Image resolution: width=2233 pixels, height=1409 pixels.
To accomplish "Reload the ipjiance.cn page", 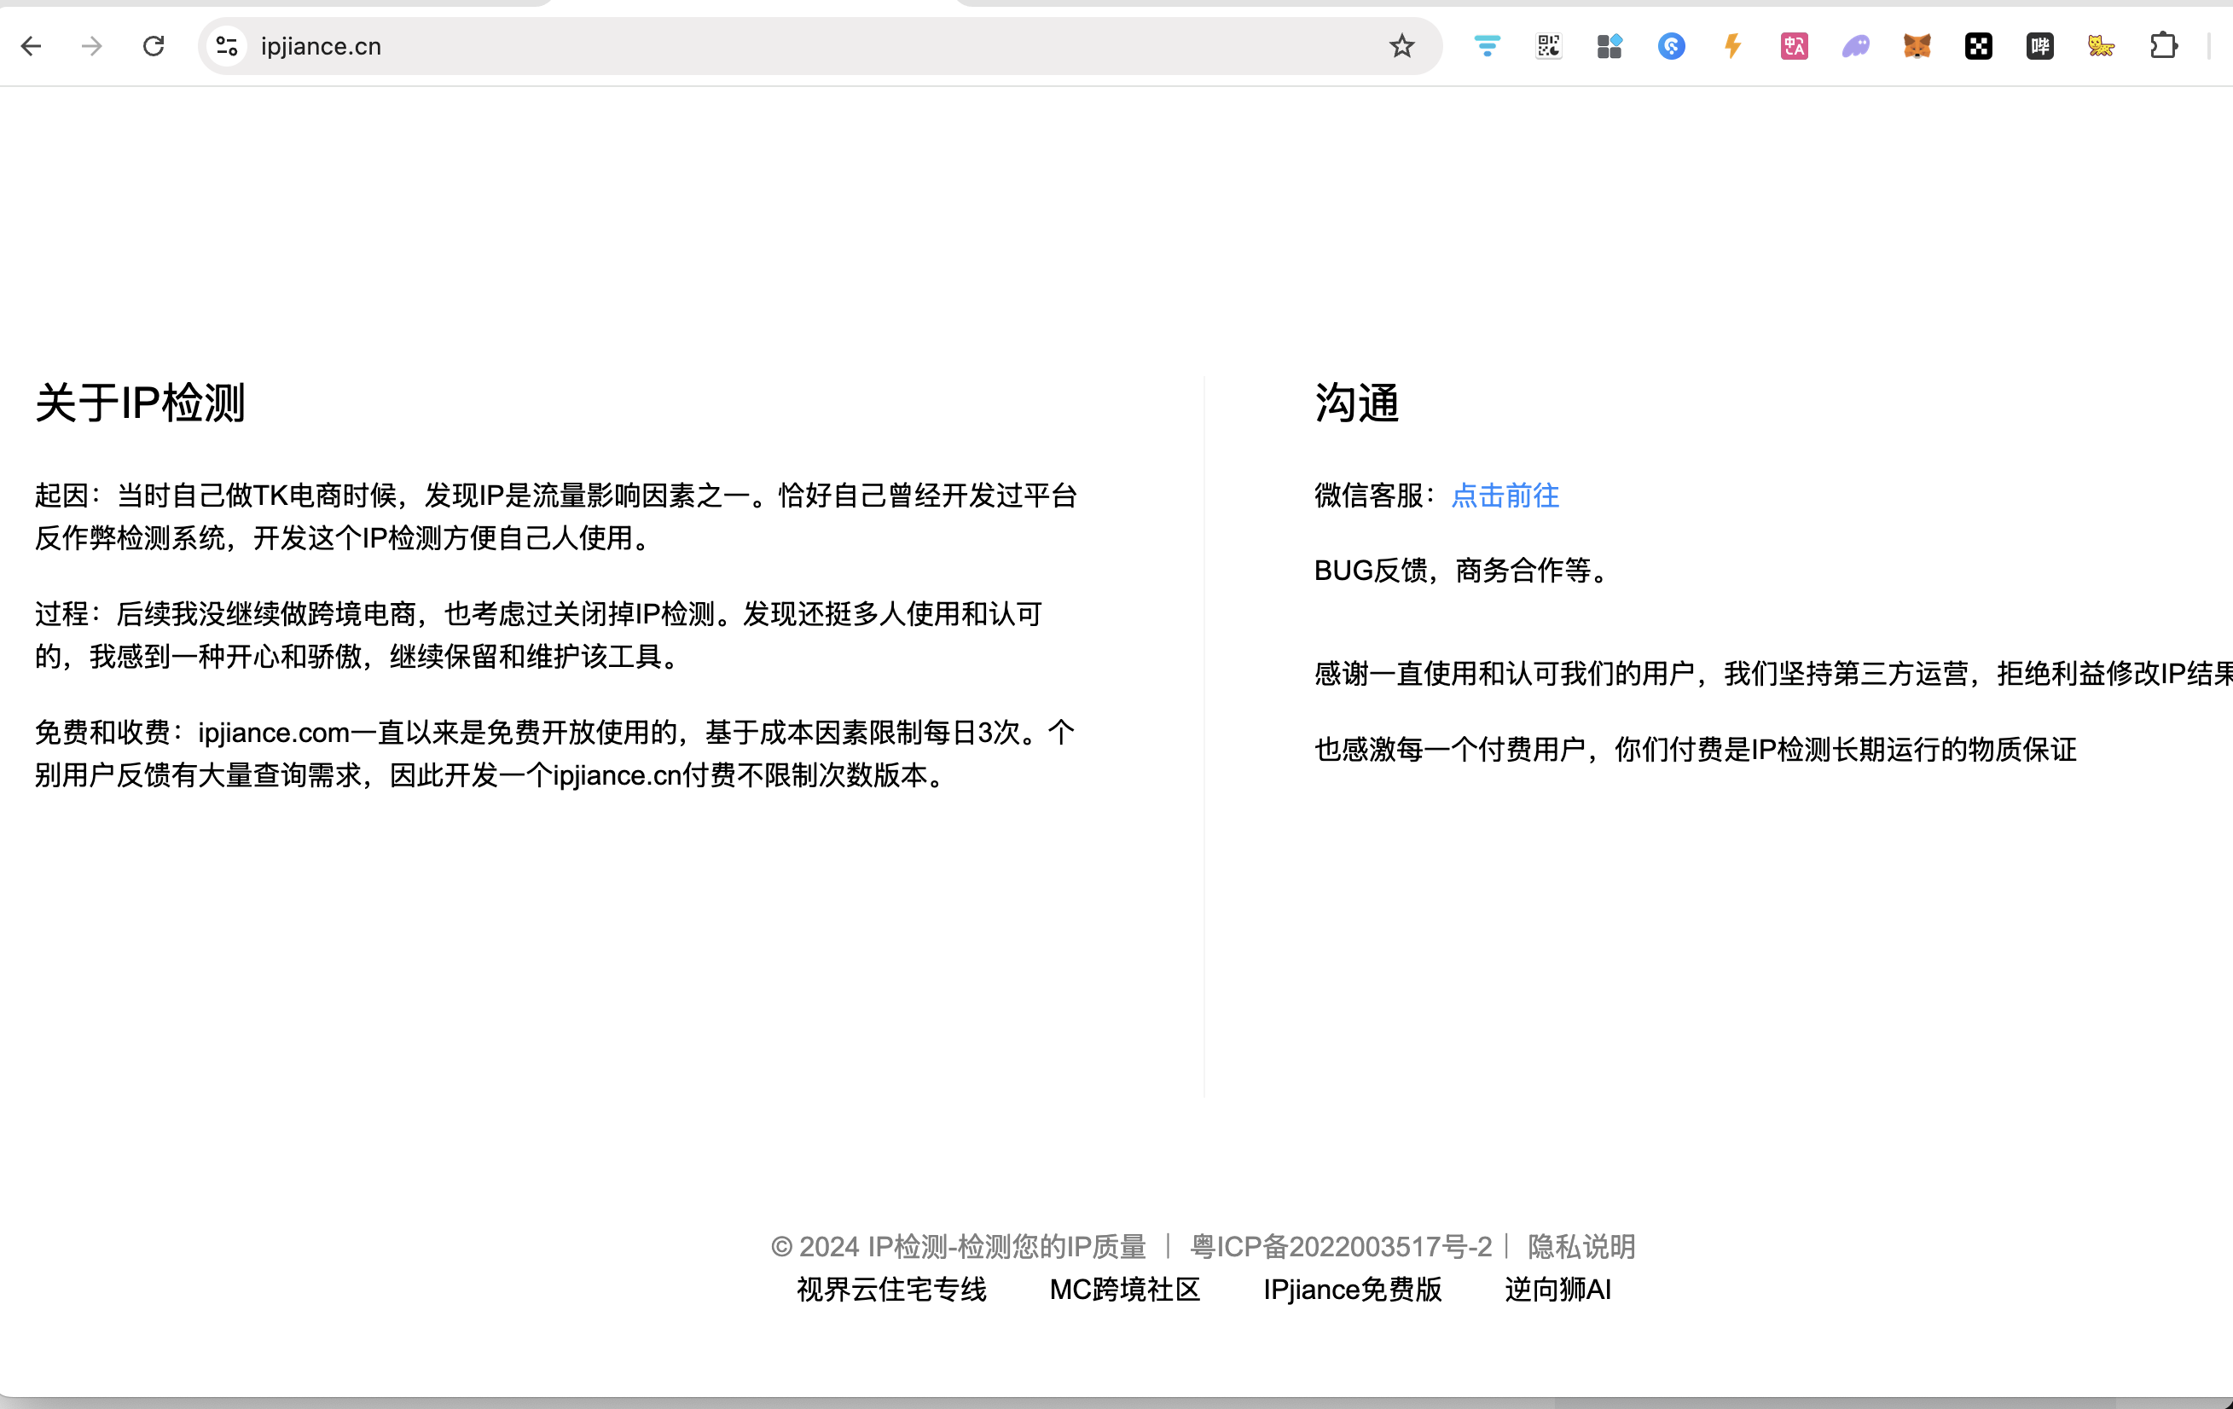I will [x=154, y=46].
